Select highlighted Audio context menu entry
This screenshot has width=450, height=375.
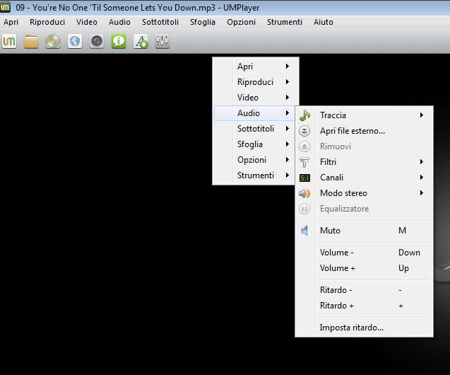(255, 113)
